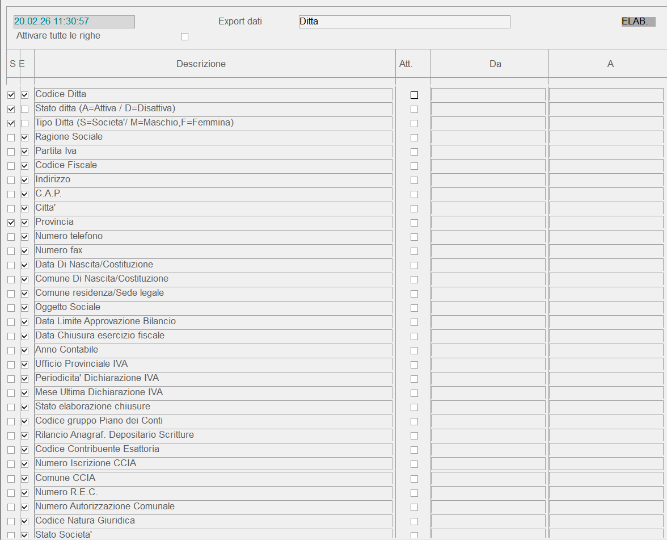Image resolution: width=667 pixels, height=540 pixels.
Task: Check the E checkbox for Stato ditta
Action: click(24, 109)
